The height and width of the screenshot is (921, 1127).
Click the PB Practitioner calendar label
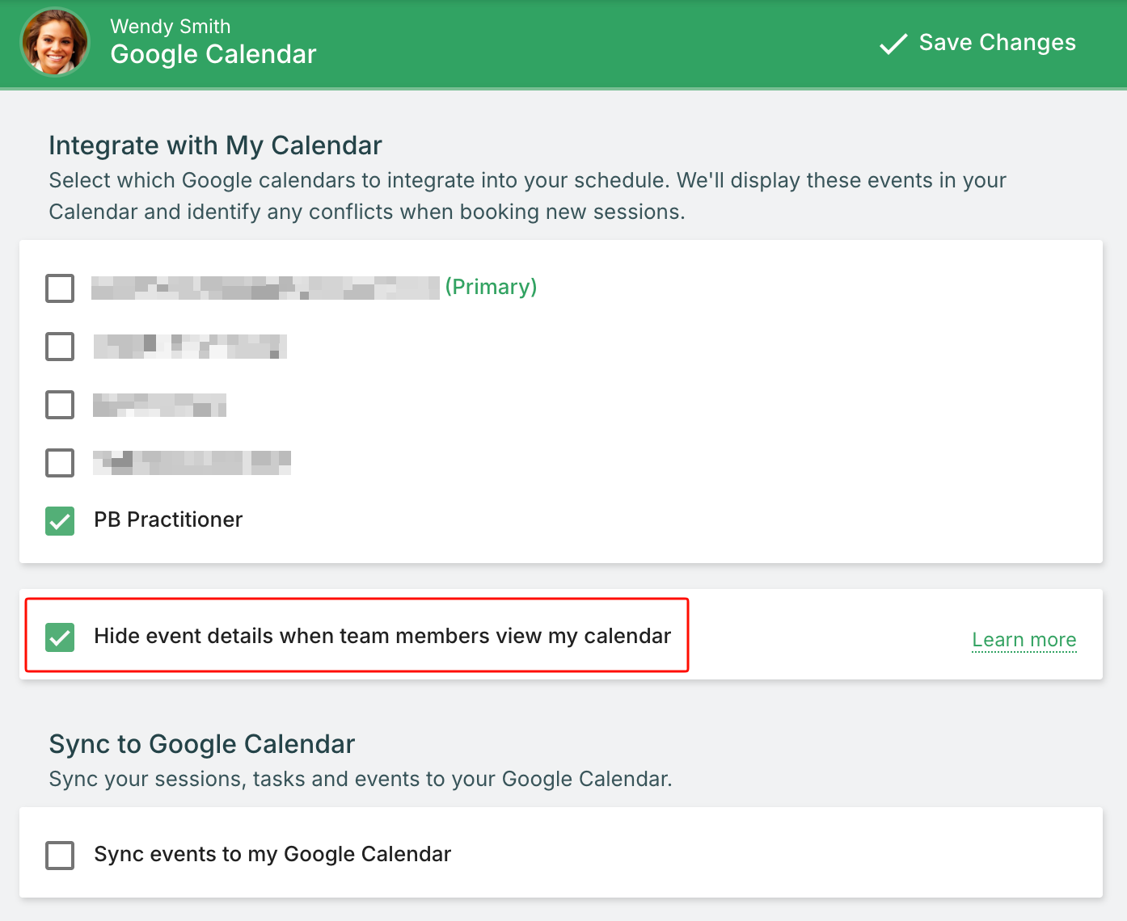(x=168, y=519)
